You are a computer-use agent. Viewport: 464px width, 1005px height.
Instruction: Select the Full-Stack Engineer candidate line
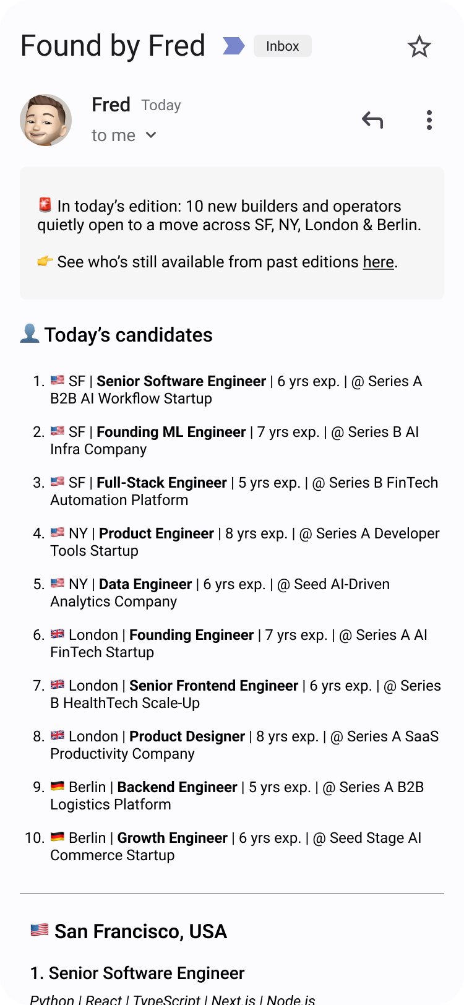click(x=161, y=483)
